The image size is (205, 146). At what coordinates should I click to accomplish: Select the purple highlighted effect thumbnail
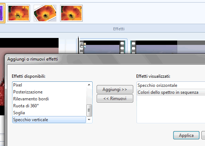(2, 13)
